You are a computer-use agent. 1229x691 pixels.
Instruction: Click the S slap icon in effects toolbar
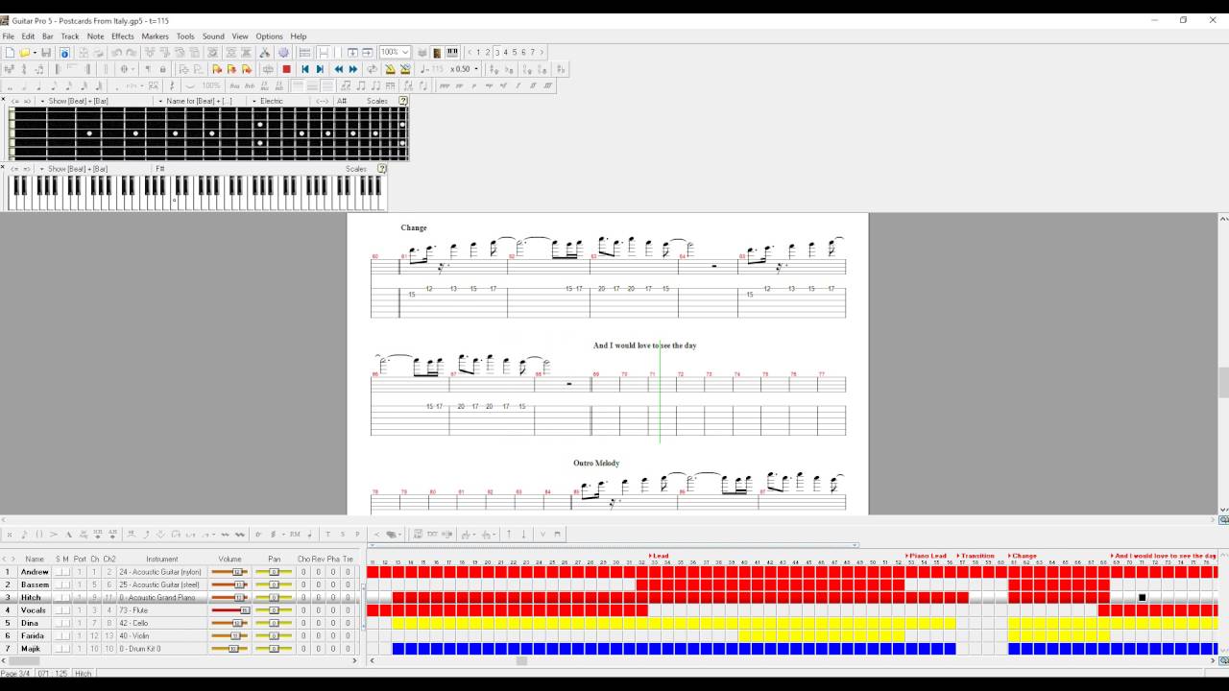point(343,535)
